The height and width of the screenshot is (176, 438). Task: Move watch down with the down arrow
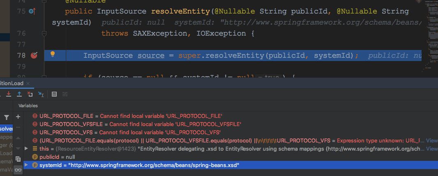[x=19, y=149]
